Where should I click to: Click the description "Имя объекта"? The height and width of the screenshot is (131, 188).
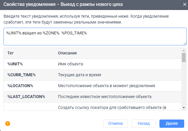click(70, 64)
